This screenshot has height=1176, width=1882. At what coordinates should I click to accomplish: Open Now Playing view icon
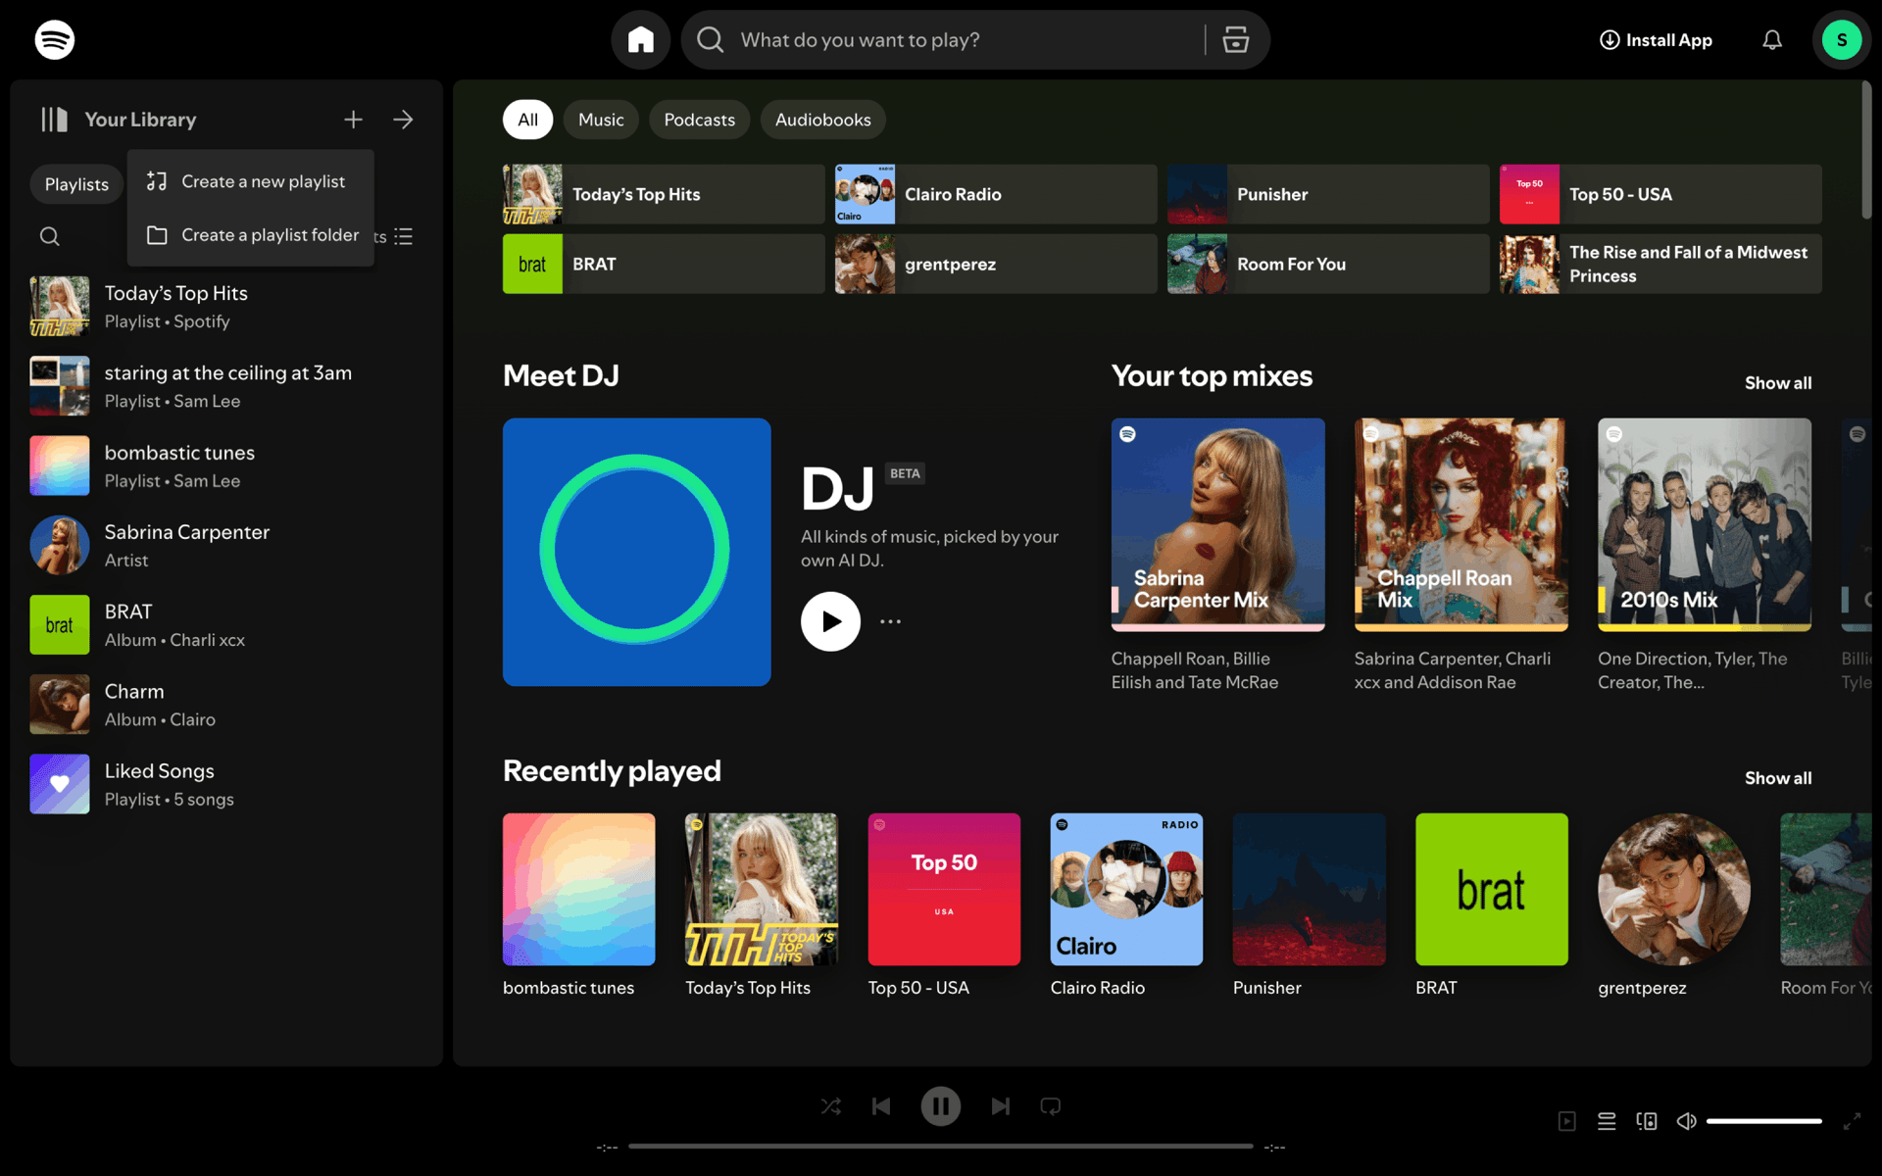(1567, 1121)
